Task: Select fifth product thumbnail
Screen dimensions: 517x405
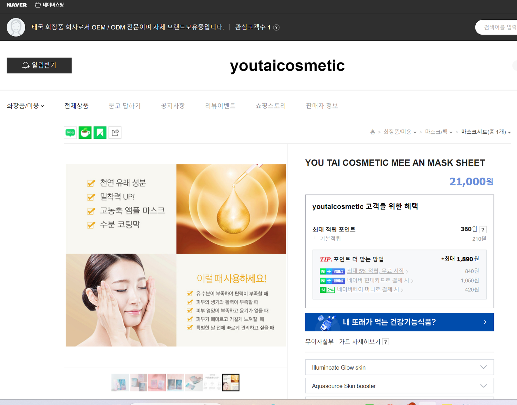Action: (x=194, y=382)
